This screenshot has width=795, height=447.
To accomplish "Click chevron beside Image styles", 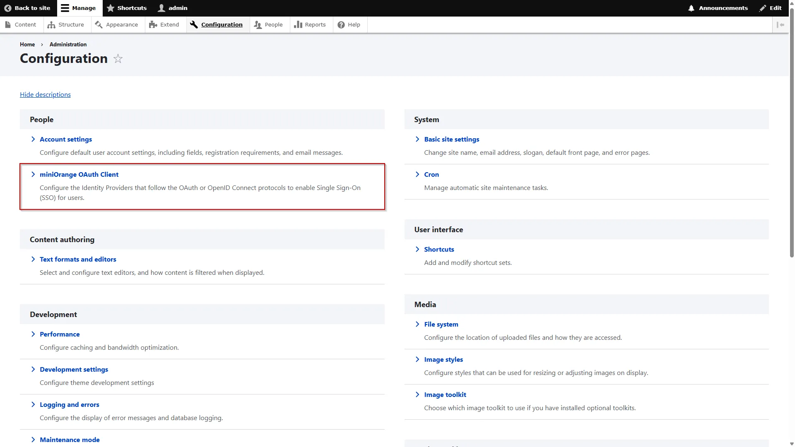I will coord(417,359).
